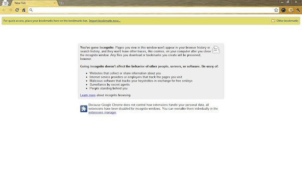Reload the current page
Viewport: 302px width, 179px height.
[x=17, y=10]
